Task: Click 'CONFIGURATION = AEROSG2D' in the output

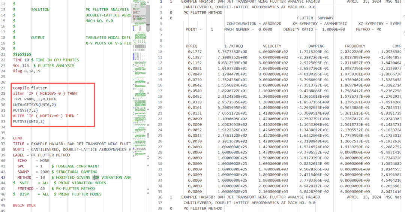Action: tap(254, 24)
